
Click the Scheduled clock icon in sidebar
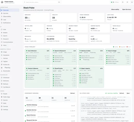point(2,78)
